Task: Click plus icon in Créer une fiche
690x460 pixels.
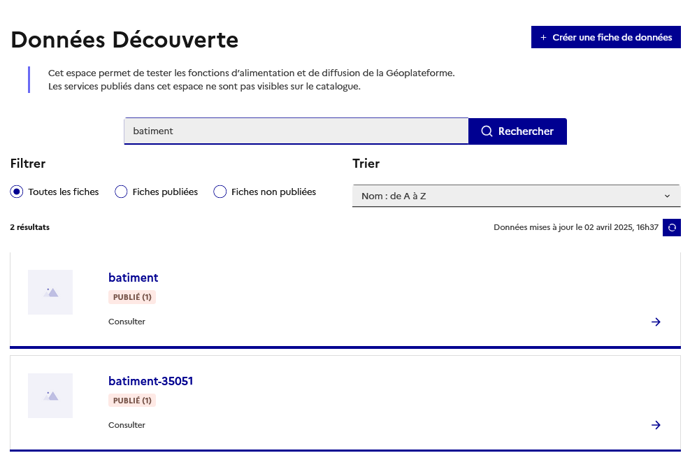Action: click(x=544, y=38)
